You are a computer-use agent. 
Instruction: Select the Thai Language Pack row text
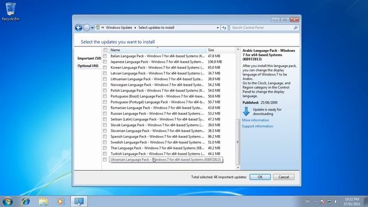tap(158, 148)
